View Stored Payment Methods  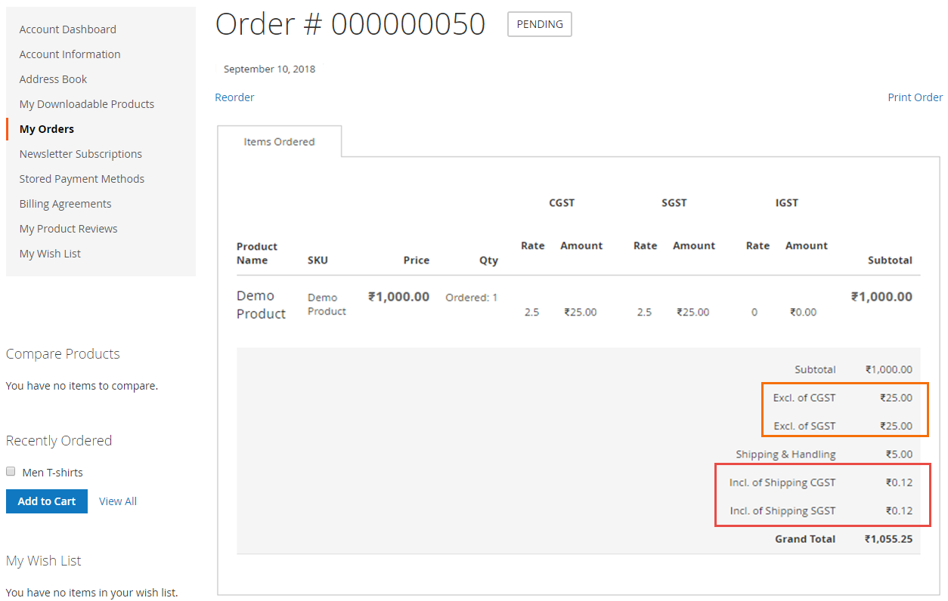coord(82,178)
